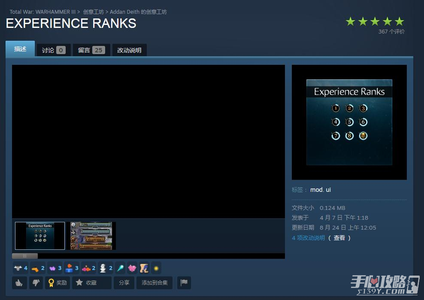Click the five-star rating display
This screenshot has width=424, height=300.
pyautogui.click(x=375, y=21)
